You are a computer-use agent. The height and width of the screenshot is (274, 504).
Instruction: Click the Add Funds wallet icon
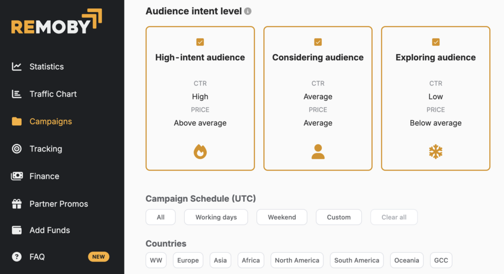pos(17,230)
